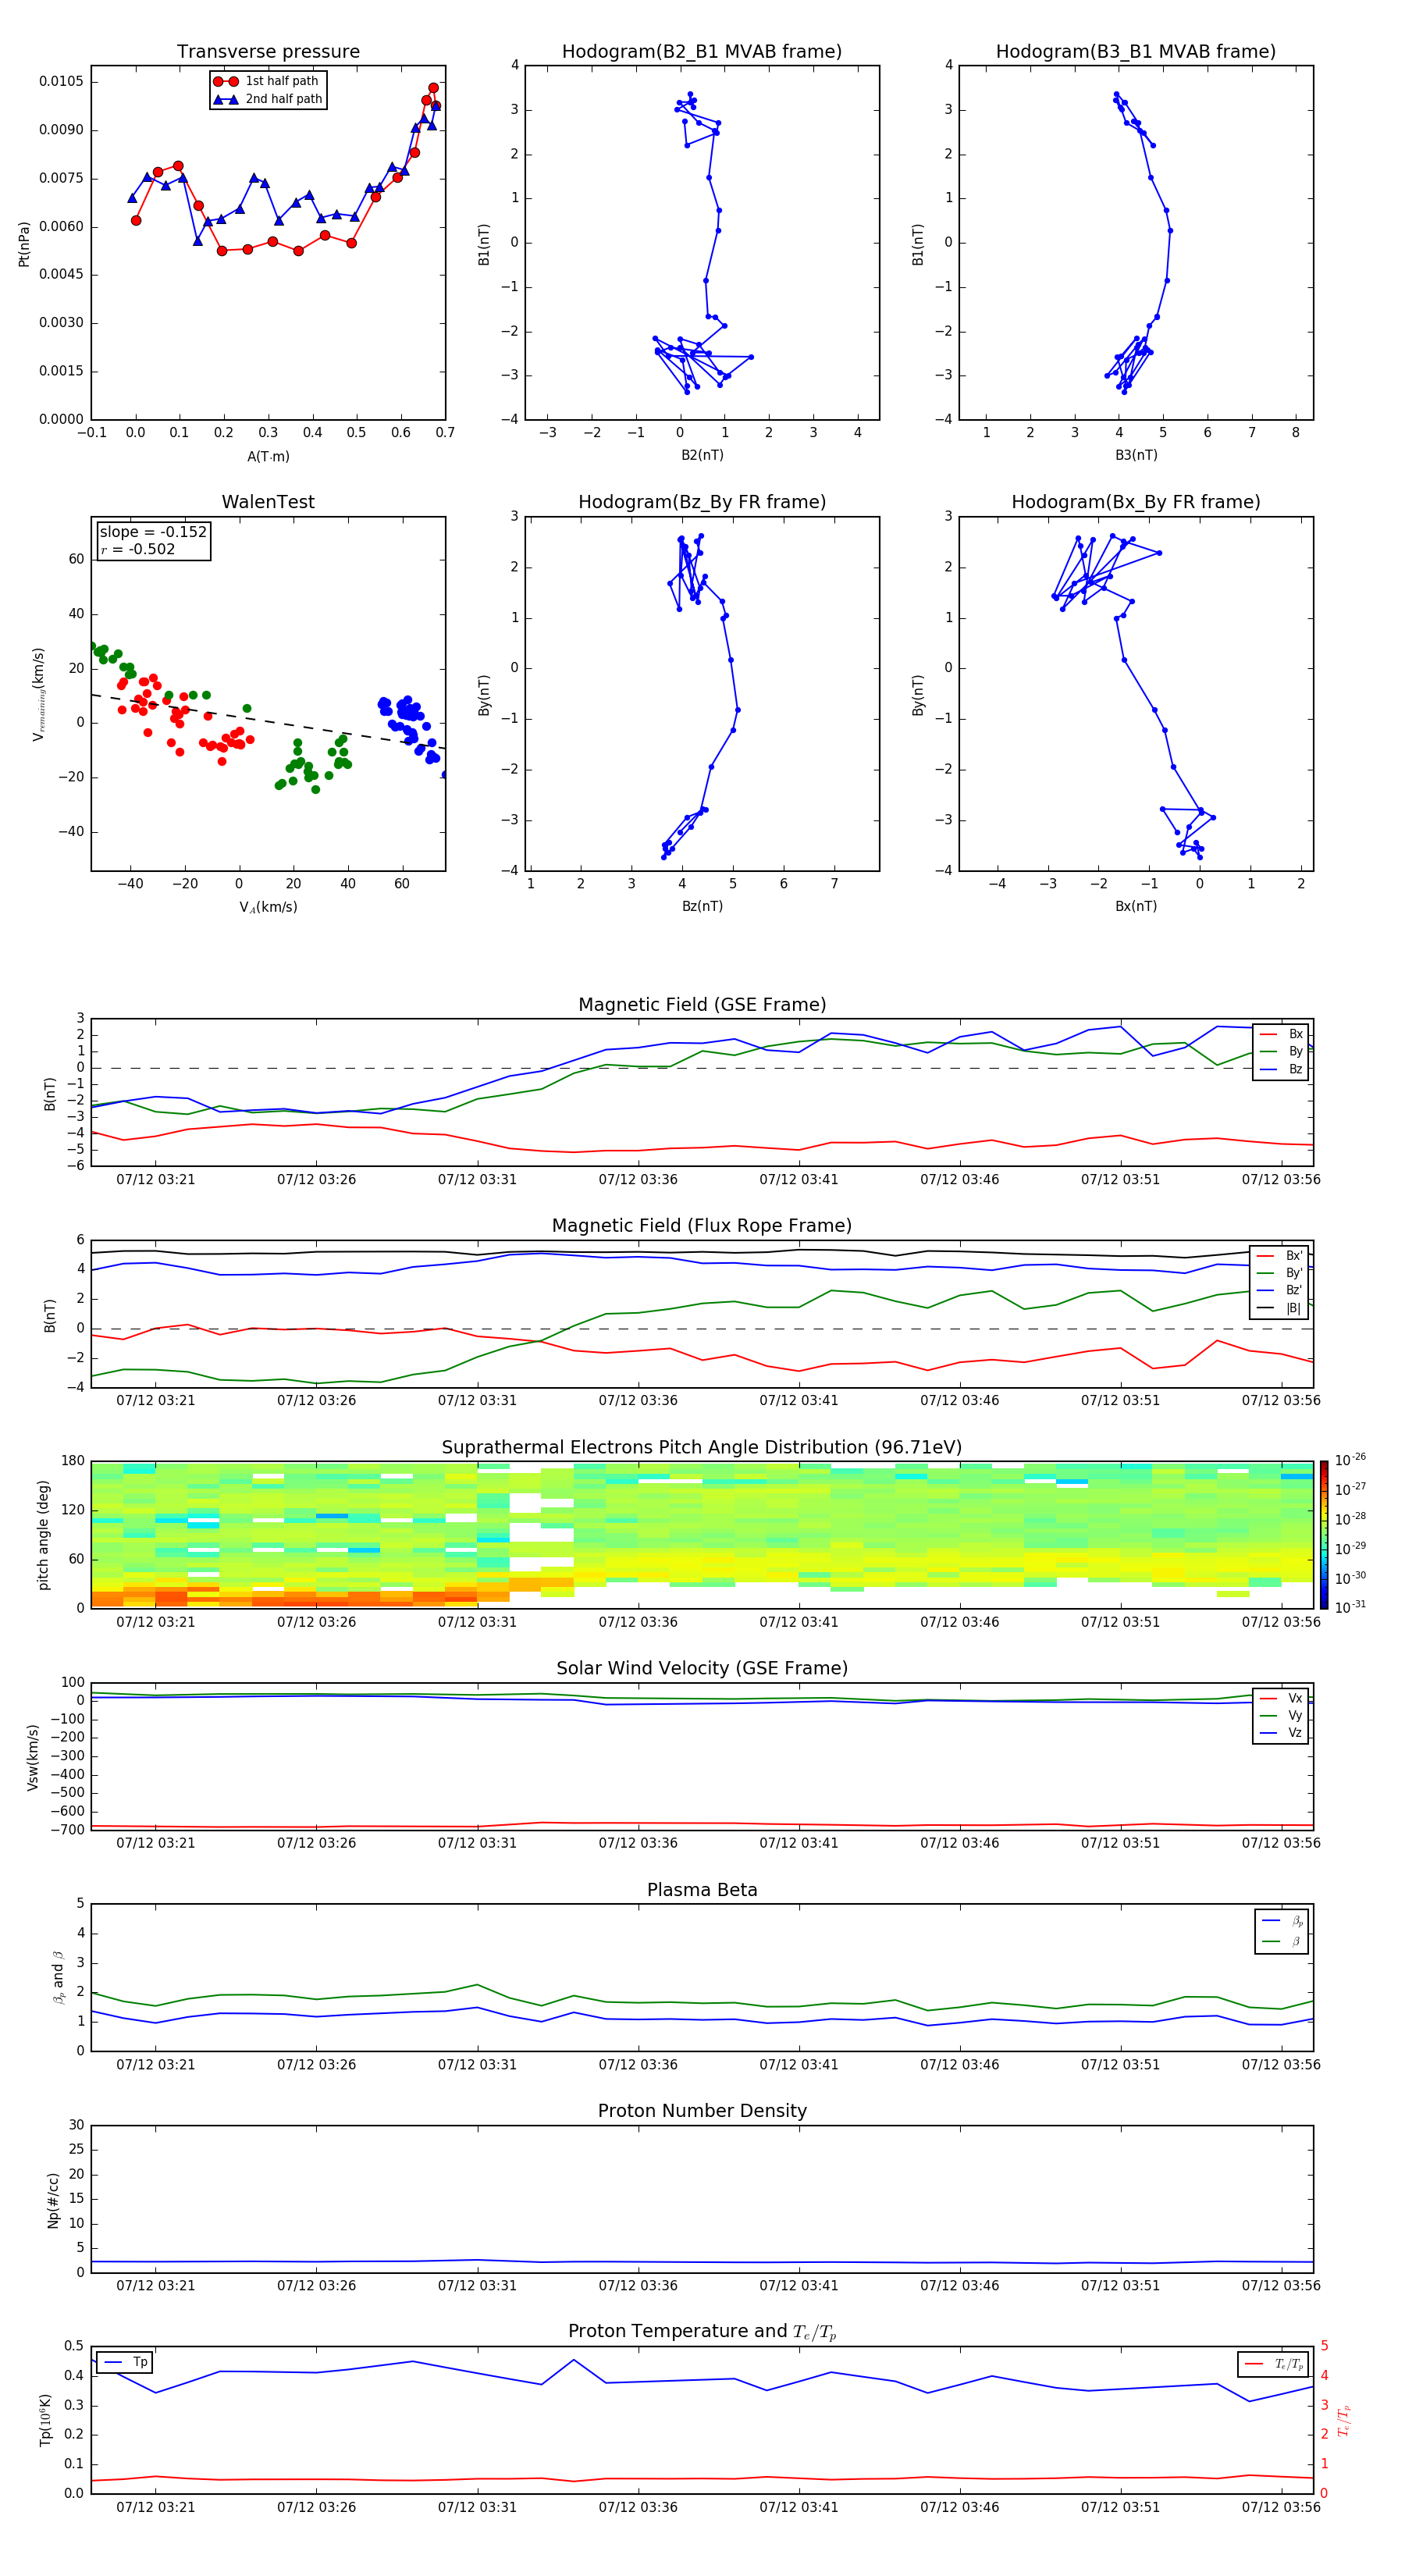Select the 'Te/Tp' legend entry
This screenshot has height=2576, width=1405.
[x=1273, y=2364]
